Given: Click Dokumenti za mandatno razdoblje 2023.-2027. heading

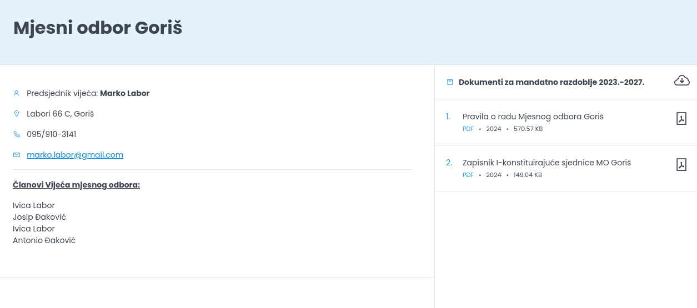Looking at the screenshot, I should click(x=551, y=82).
